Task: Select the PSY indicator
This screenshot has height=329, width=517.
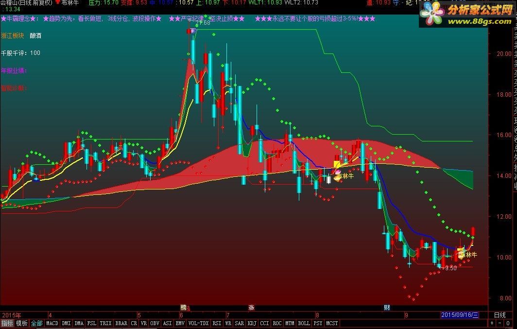Action: 318,323
